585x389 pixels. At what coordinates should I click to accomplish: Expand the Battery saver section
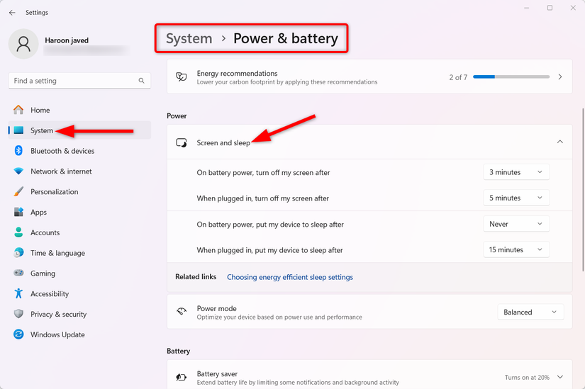click(x=559, y=378)
